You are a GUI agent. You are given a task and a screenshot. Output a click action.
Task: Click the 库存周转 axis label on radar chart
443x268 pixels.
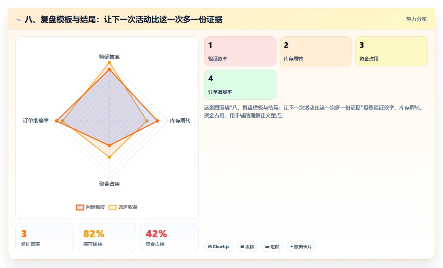(x=180, y=121)
